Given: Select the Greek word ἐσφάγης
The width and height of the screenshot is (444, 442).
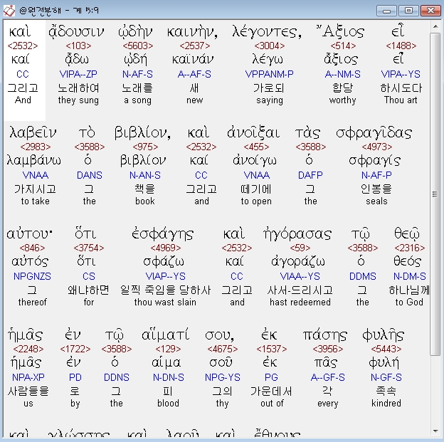Looking at the screenshot, I should click(162, 234).
